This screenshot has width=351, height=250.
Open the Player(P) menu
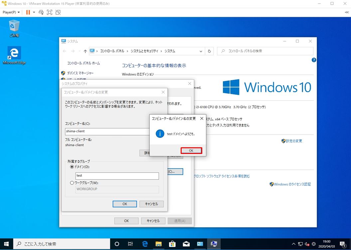(11, 12)
